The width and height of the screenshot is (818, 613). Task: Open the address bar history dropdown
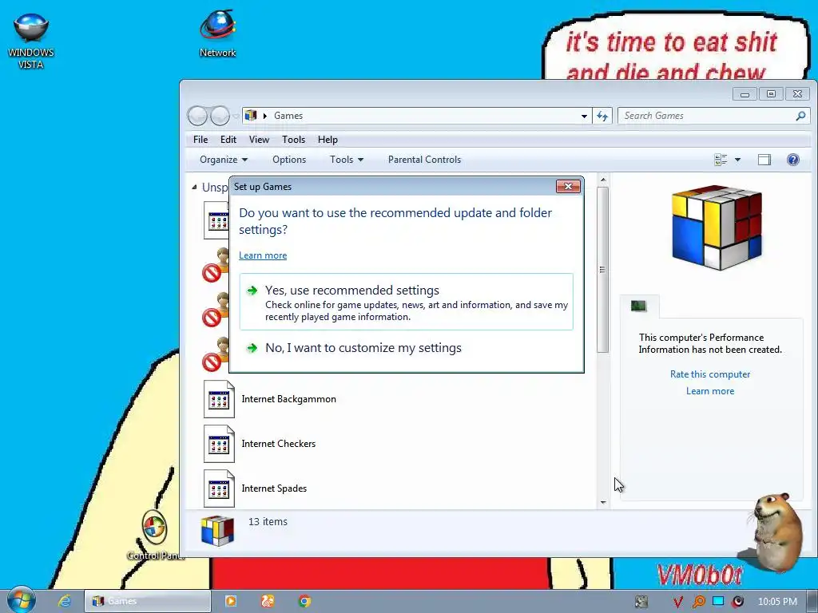tap(584, 116)
